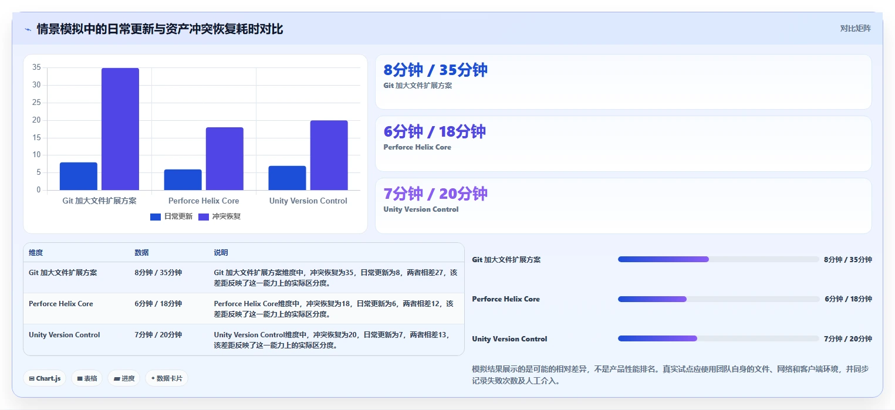Click the large 6分钟 / 18分钟 card value
The image size is (895, 410).
(x=435, y=131)
